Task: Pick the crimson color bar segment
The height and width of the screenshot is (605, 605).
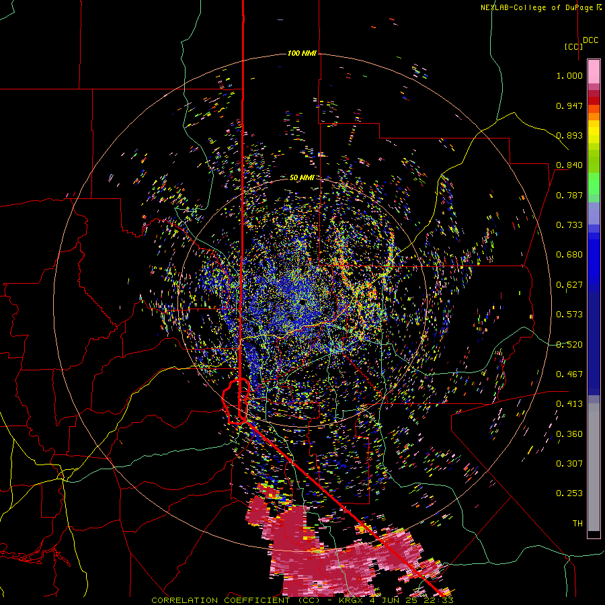Action: click(x=594, y=93)
